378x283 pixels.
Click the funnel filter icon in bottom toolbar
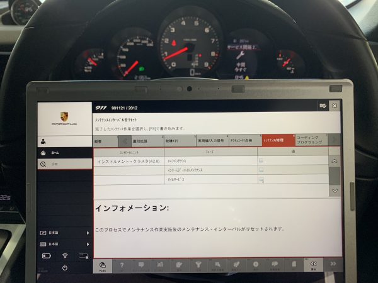click(x=198, y=265)
